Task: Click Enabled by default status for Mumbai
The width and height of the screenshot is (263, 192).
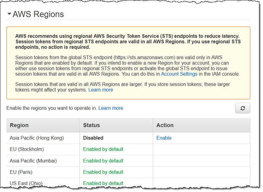Action: 103,161
